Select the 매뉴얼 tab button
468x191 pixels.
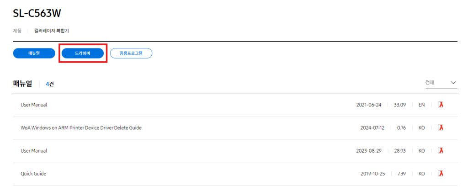coord(34,53)
